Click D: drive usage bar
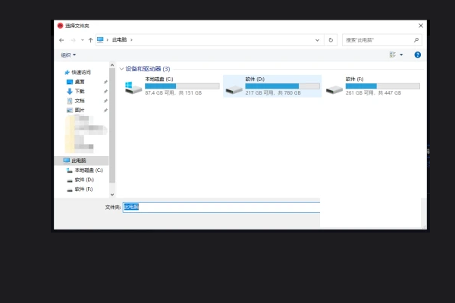 click(283, 86)
